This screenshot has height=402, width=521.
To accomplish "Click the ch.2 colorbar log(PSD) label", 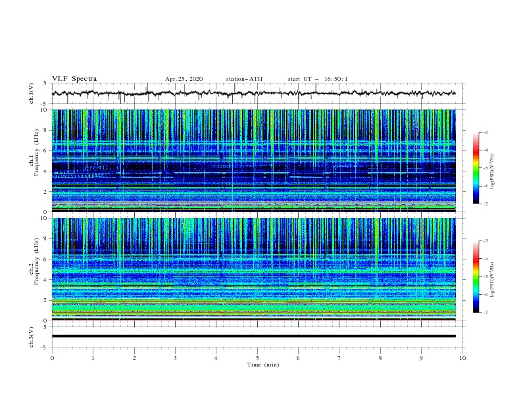I will [493, 280].
